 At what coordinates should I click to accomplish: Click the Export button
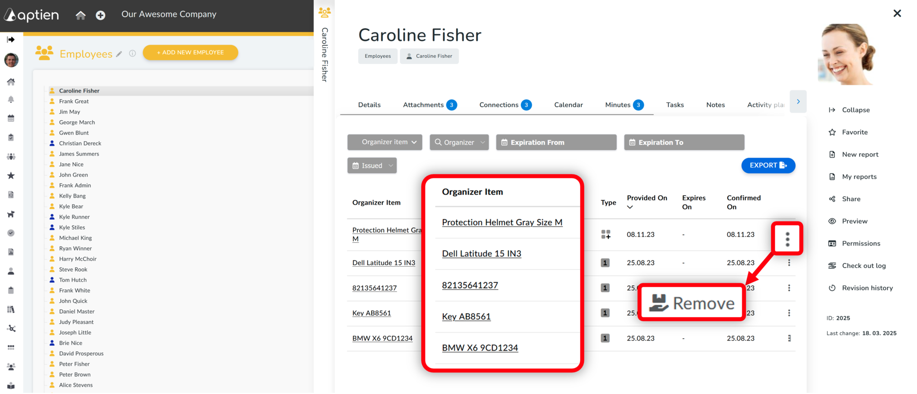(768, 166)
